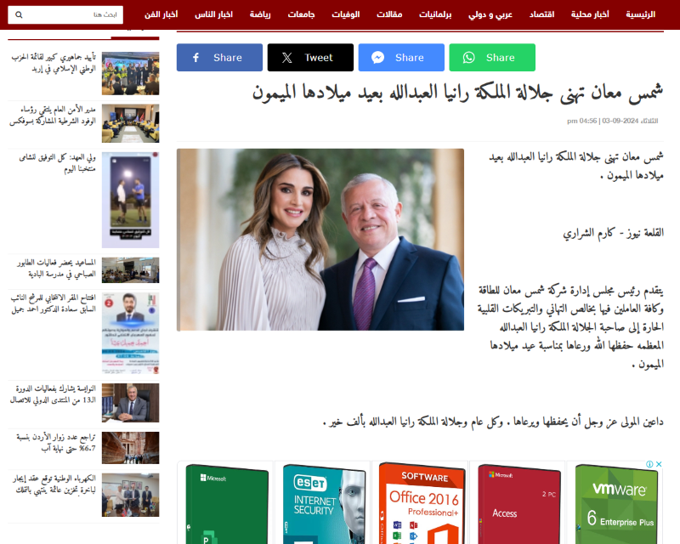Click the article date 03-09-2024 text
The image size is (680, 544).
[x=620, y=121]
